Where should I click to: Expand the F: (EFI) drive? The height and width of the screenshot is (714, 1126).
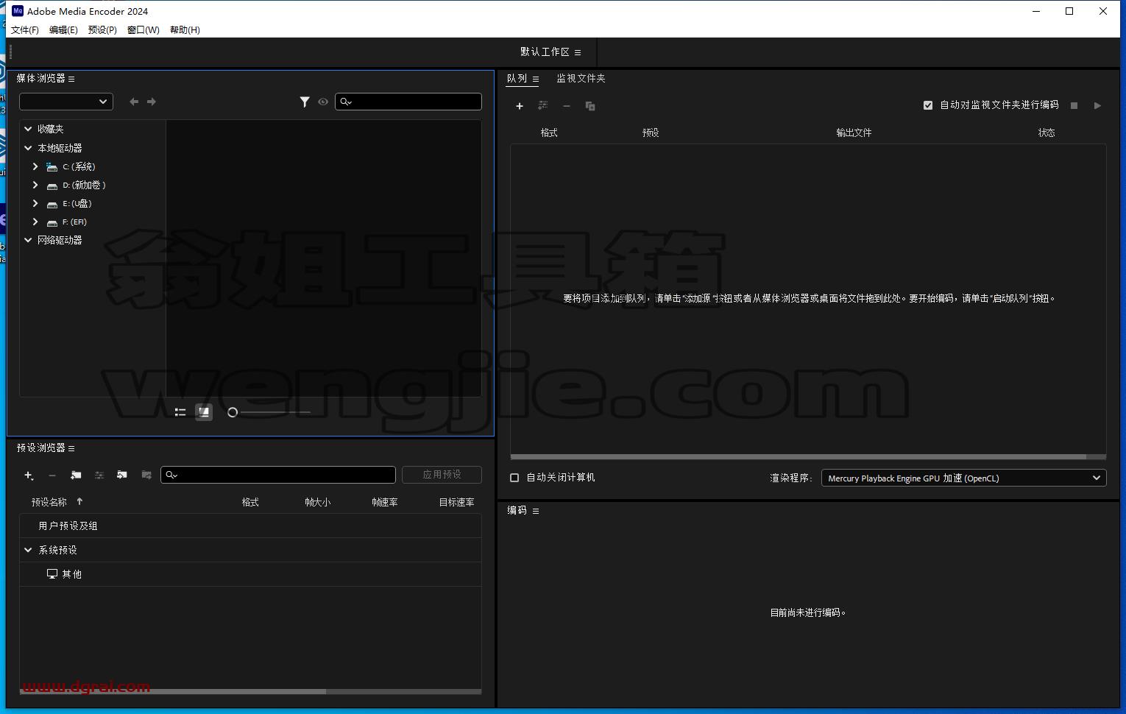pyautogui.click(x=35, y=222)
